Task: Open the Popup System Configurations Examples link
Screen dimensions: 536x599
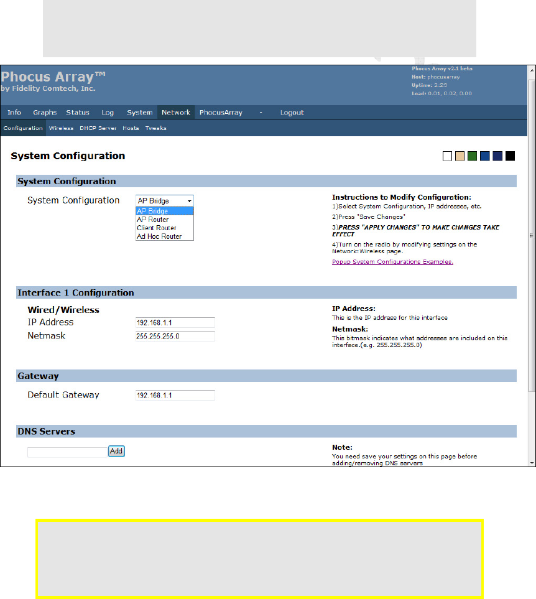Action: pos(392,262)
